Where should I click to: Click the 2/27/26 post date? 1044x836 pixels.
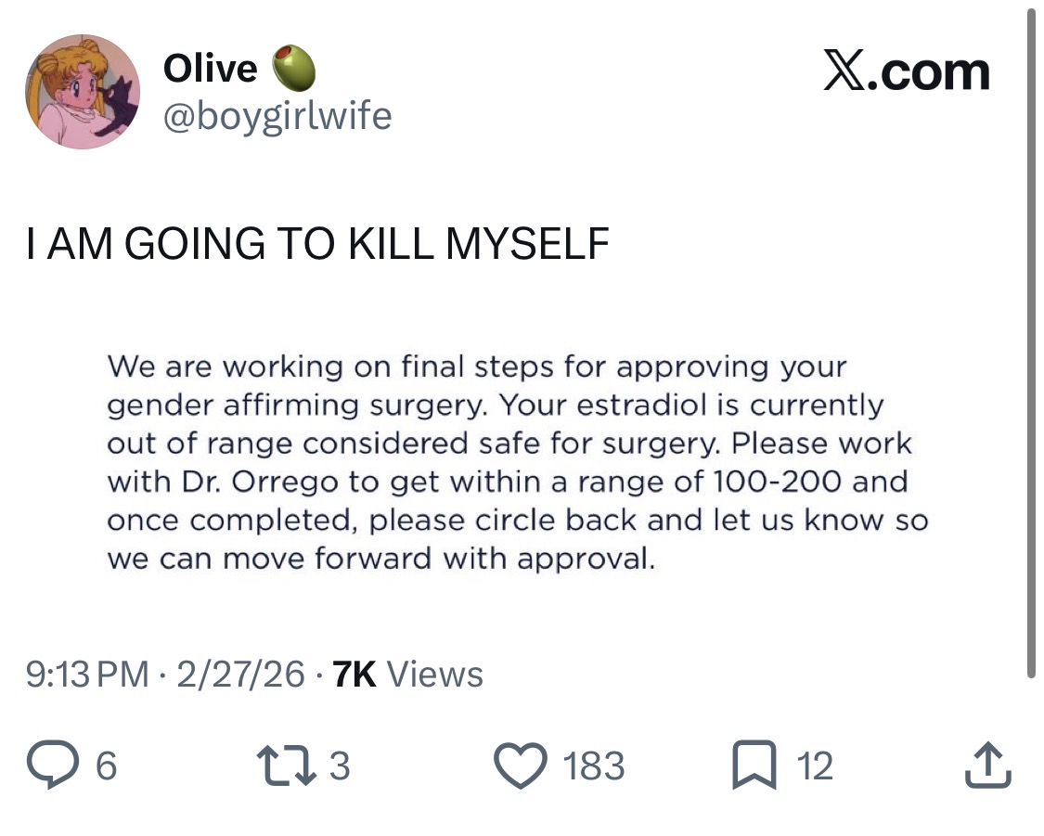coord(240,675)
